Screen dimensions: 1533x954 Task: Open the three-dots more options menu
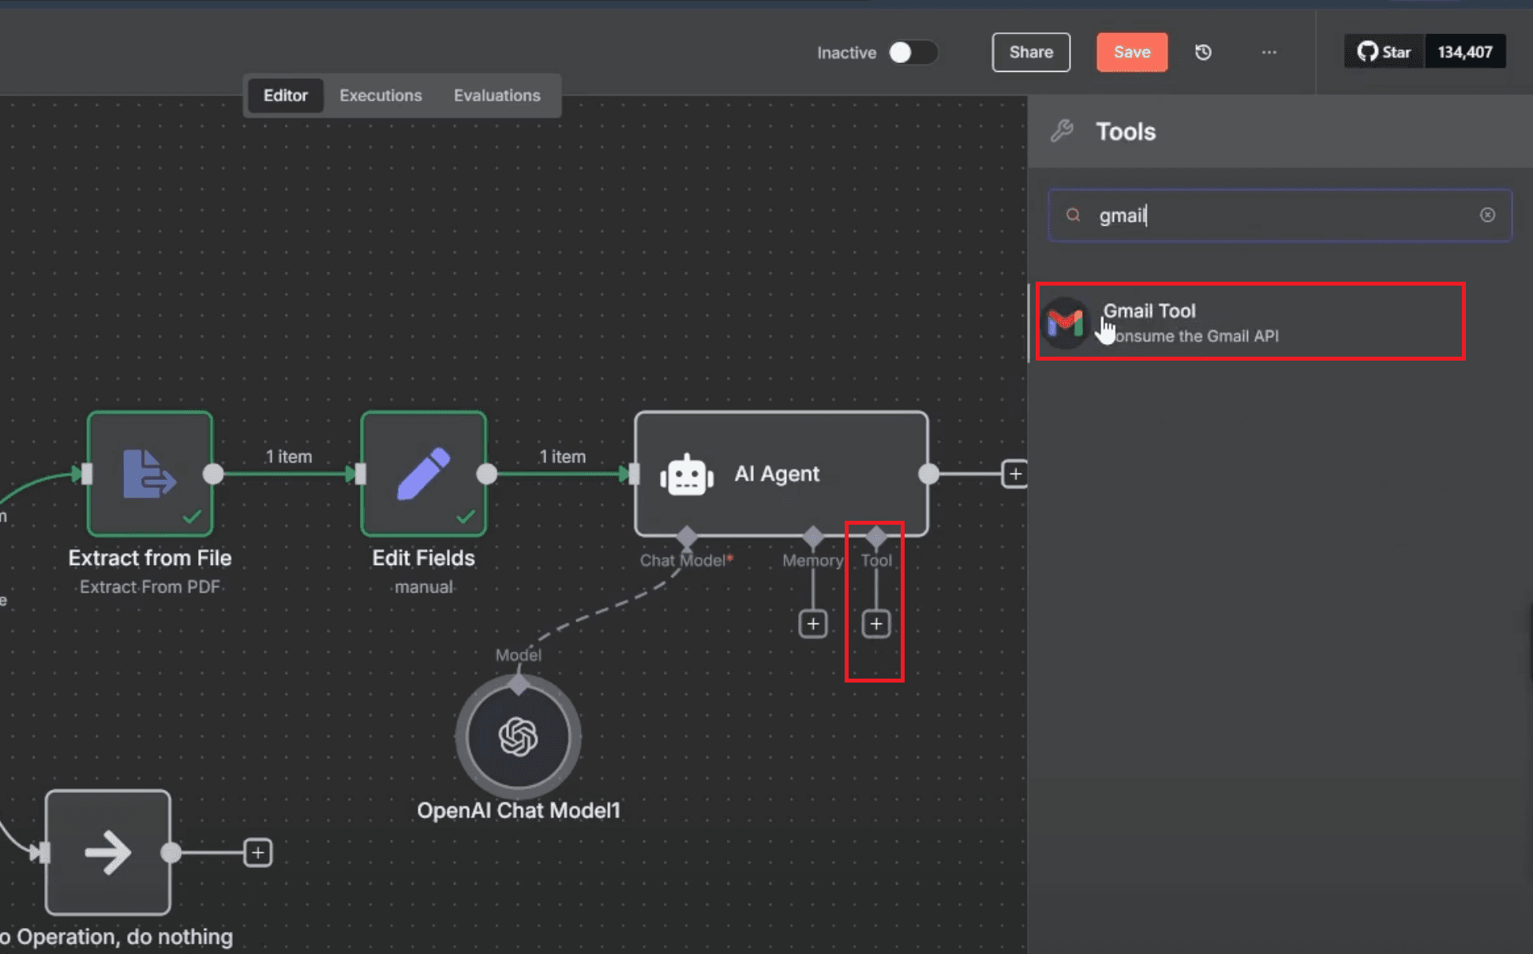(x=1269, y=52)
